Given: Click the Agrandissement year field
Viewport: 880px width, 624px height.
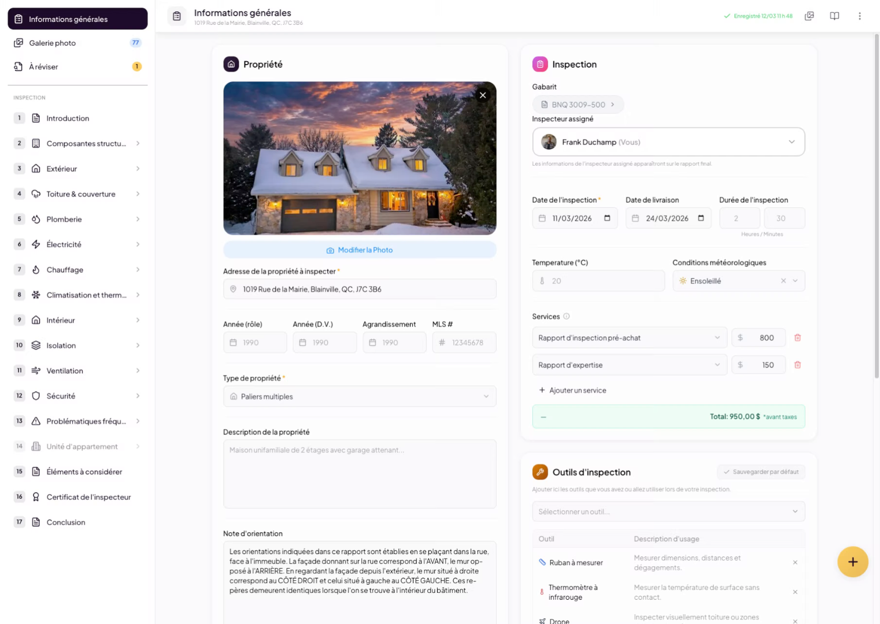Looking at the screenshot, I should click(x=394, y=343).
